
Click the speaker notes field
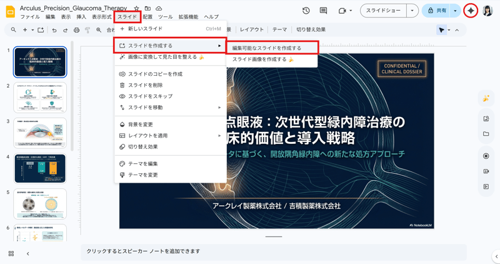point(274,251)
